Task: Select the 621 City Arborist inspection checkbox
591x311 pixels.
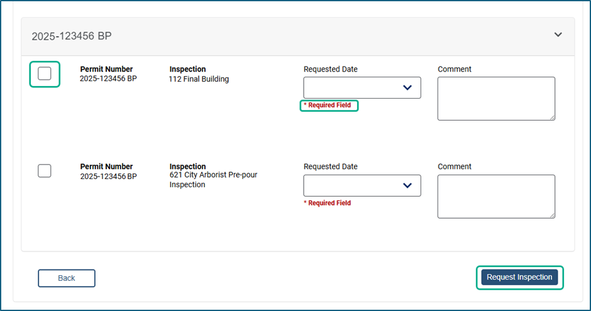Action: (45, 171)
